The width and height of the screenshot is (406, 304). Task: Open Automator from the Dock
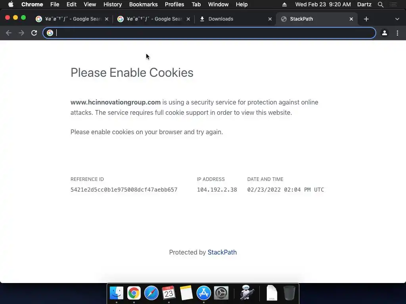point(246,293)
